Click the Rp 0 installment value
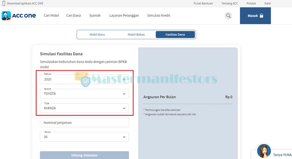 [229, 97]
